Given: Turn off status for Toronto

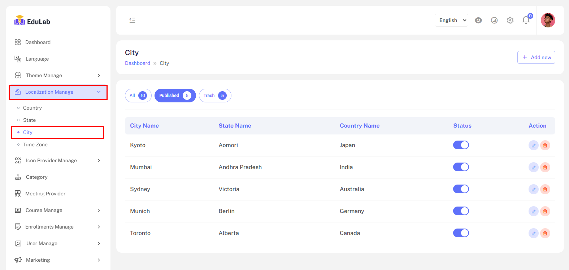Looking at the screenshot, I should [x=461, y=233].
